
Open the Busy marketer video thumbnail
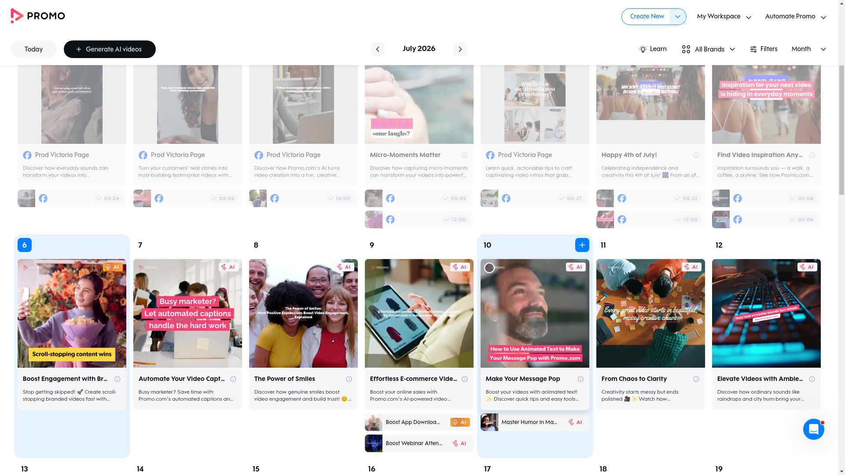[x=187, y=313]
